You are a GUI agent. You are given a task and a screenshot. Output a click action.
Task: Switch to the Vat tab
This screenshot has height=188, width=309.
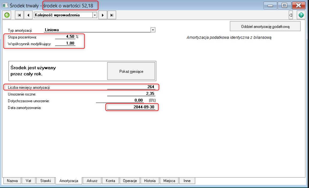point(28,181)
